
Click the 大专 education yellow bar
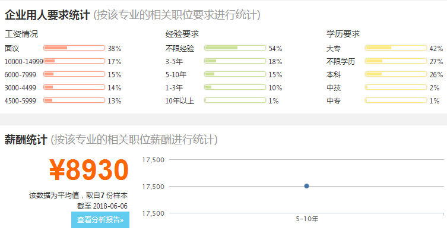point(396,48)
